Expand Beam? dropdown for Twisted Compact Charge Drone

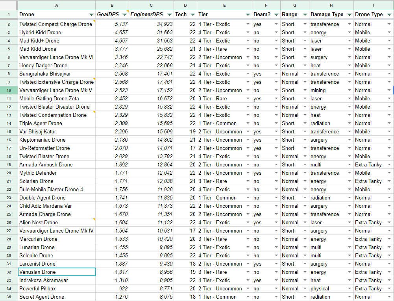point(276,24)
